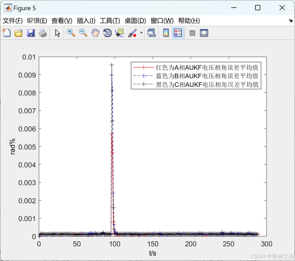Select the Edit Plot arrow tool
Image resolution: width=295 pixels, height=261 pixels.
tap(57, 33)
